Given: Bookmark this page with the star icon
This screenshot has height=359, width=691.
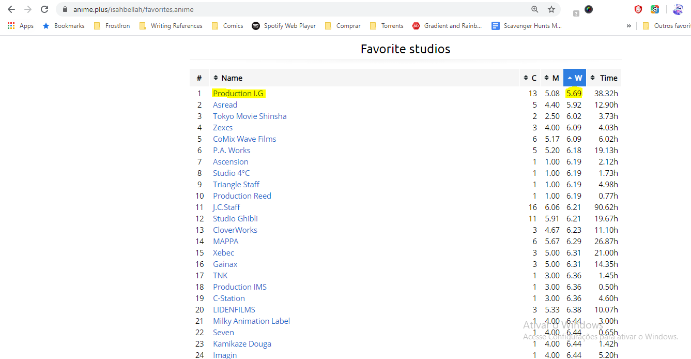Looking at the screenshot, I should [x=551, y=9].
